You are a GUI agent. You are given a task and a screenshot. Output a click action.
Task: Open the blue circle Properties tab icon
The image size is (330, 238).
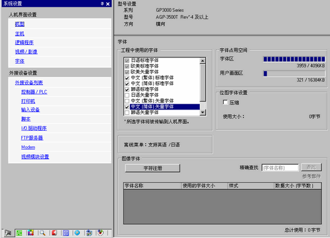(77, 233)
